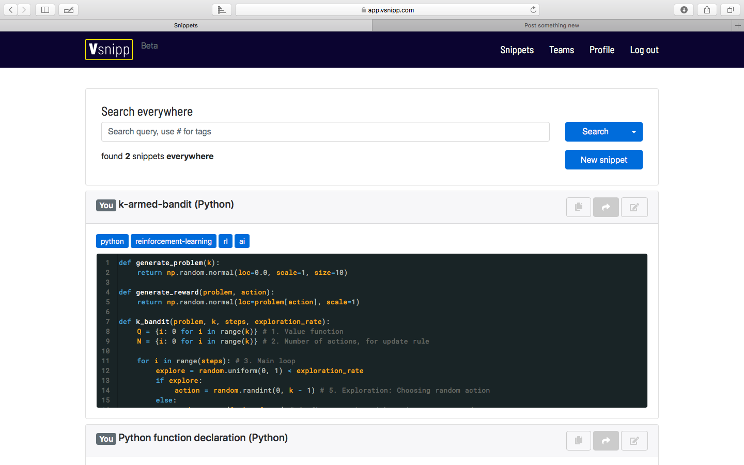Expand the Search button dropdown arrow

[x=634, y=132]
